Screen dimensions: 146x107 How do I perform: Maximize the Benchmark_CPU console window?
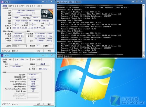click(x=137, y=1)
